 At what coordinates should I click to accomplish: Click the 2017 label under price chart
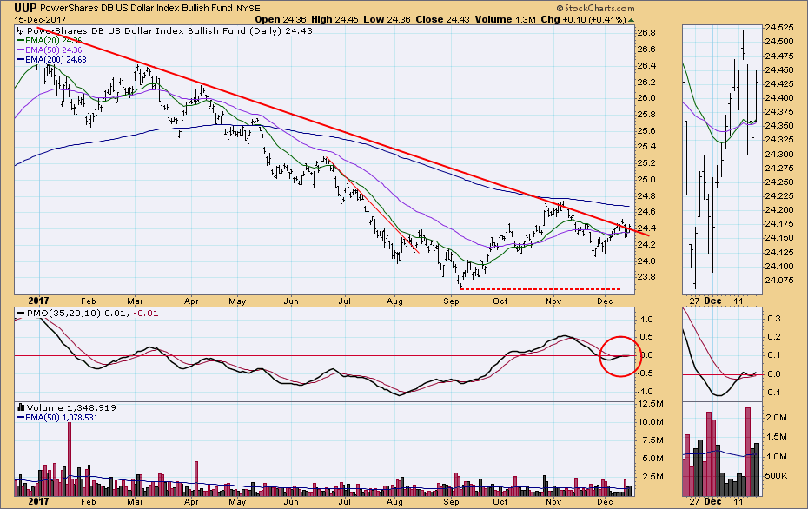click(x=38, y=301)
